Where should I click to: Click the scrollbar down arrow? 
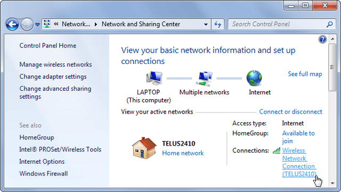point(332,183)
